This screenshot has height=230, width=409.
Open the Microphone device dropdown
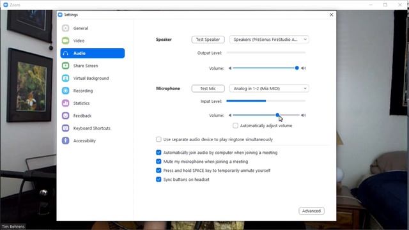coord(269,89)
